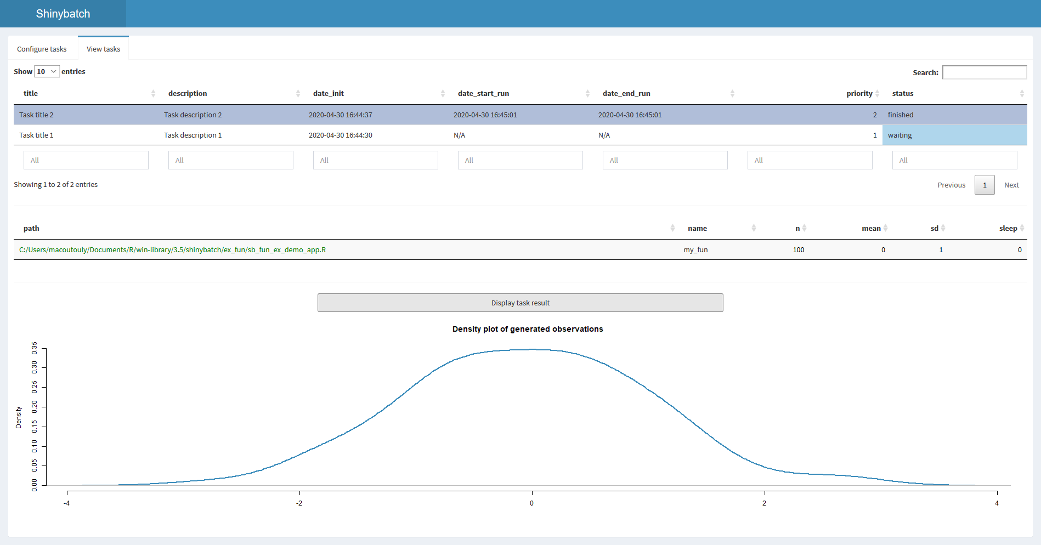Screen dimensions: 1041x545
Task: Click the title column filter box
Action: pos(86,160)
